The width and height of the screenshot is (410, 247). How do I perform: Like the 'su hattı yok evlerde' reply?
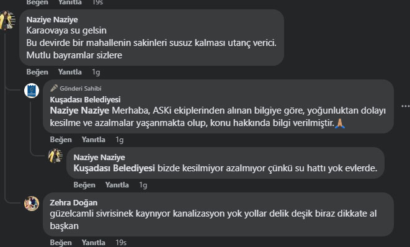click(x=84, y=185)
